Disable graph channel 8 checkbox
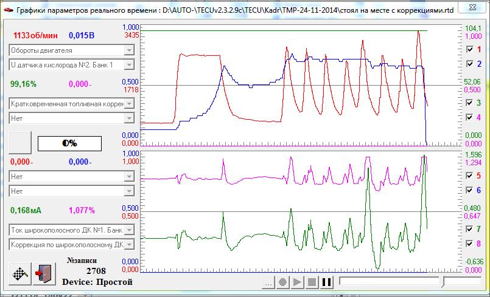 tap(469, 244)
